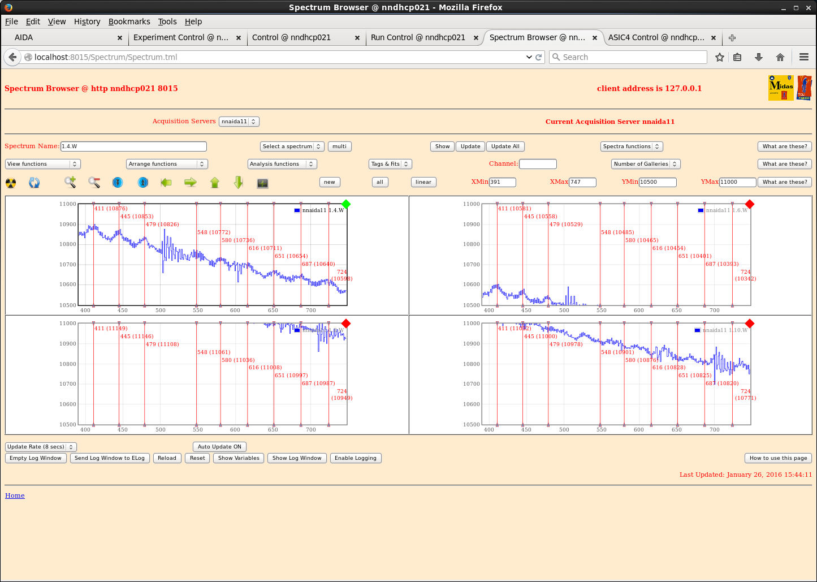The height and width of the screenshot is (582, 817).
Task: Open the bookmarks list icon
Action: click(x=737, y=57)
